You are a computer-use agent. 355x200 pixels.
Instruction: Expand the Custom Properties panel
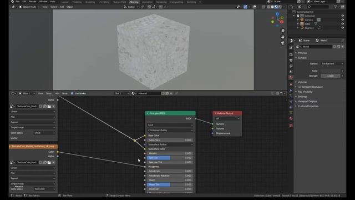point(308,106)
